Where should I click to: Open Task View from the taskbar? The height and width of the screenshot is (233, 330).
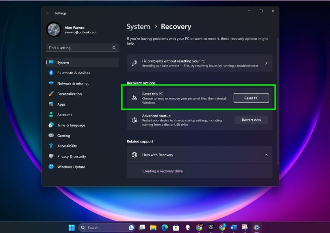[x=142, y=228]
